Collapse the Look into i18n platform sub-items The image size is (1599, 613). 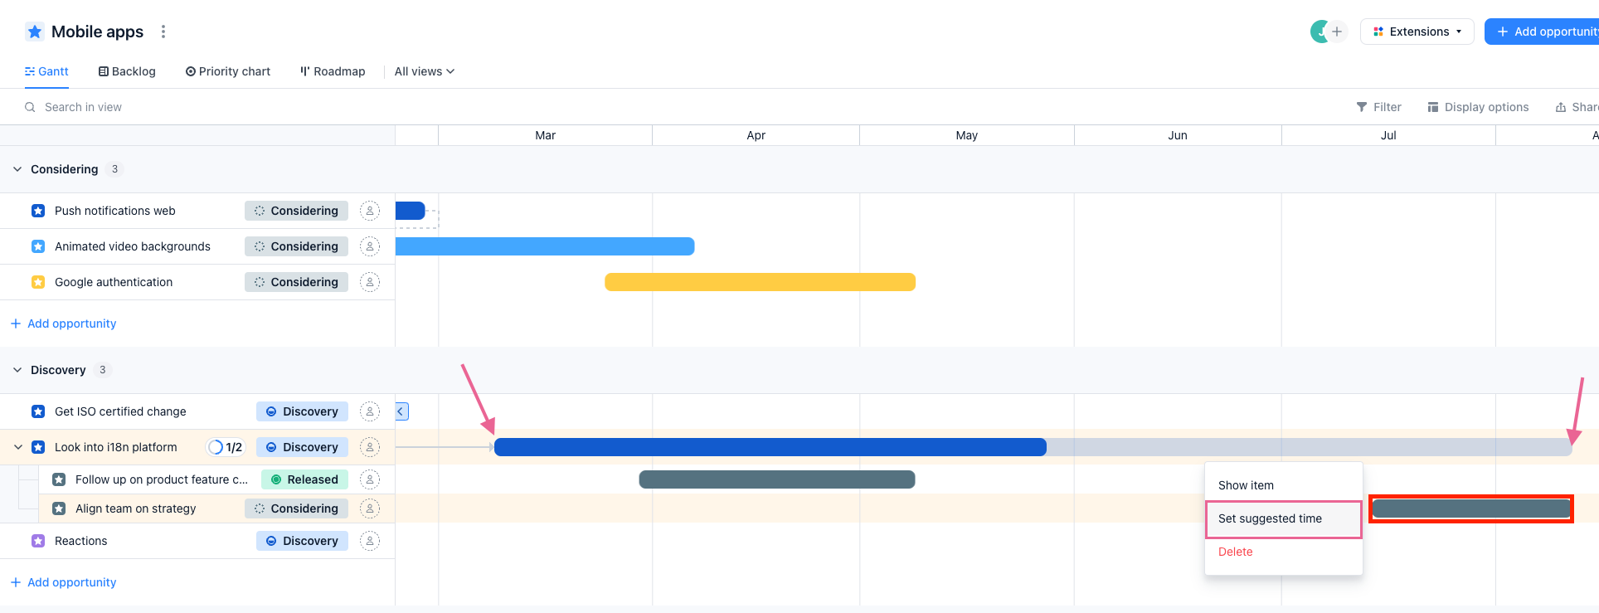tap(18, 447)
